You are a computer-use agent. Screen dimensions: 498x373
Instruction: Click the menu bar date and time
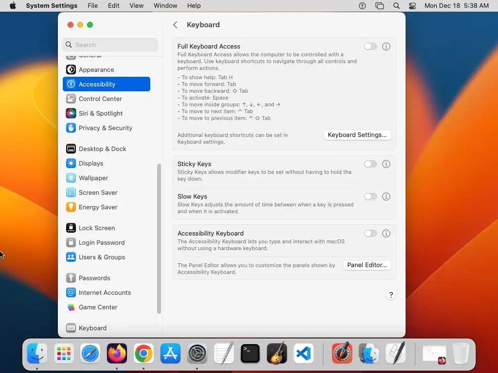coord(456,6)
